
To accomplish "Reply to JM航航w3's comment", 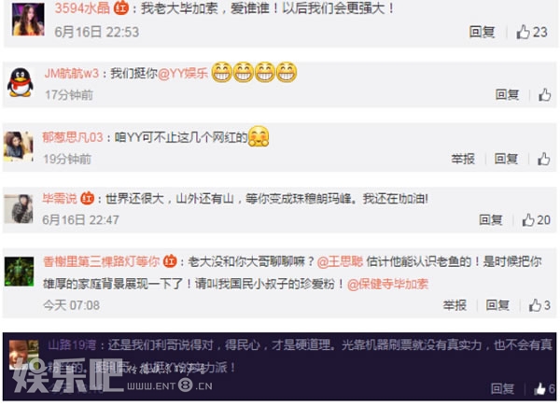I will click(507, 94).
